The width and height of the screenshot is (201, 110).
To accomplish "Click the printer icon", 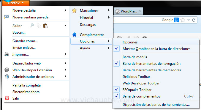I will pyautogui.click(x=7, y=54).
